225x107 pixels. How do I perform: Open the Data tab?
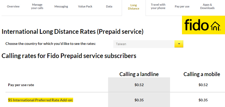point(109,6)
